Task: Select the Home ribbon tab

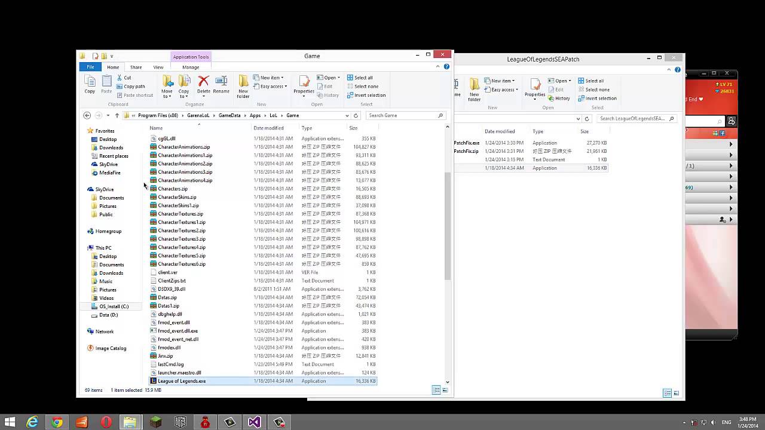Action: (113, 67)
